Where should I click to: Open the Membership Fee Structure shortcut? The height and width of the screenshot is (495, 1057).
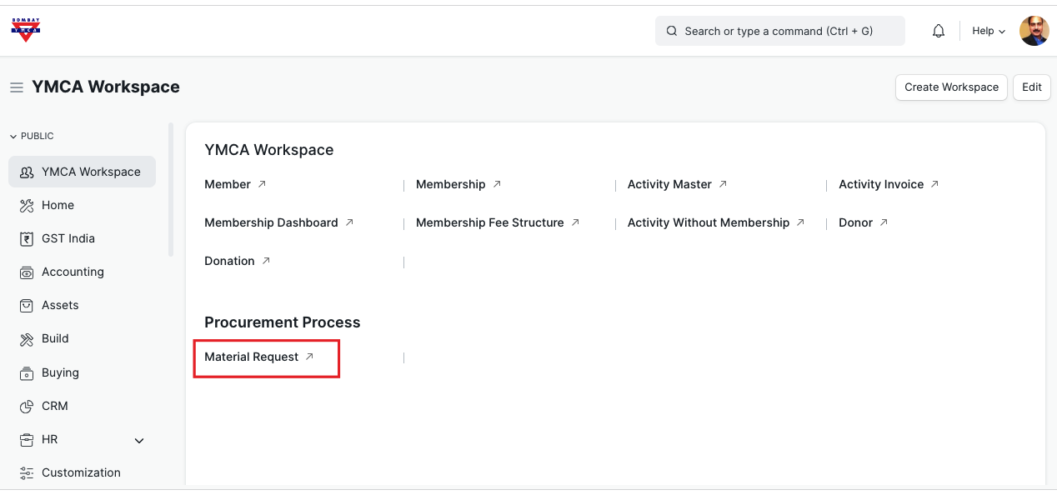point(490,222)
